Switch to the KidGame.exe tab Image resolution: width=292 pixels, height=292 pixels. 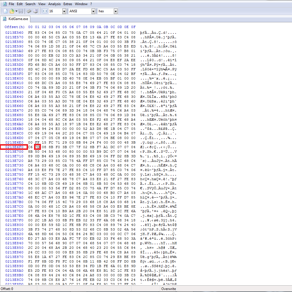[x=15, y=19]
